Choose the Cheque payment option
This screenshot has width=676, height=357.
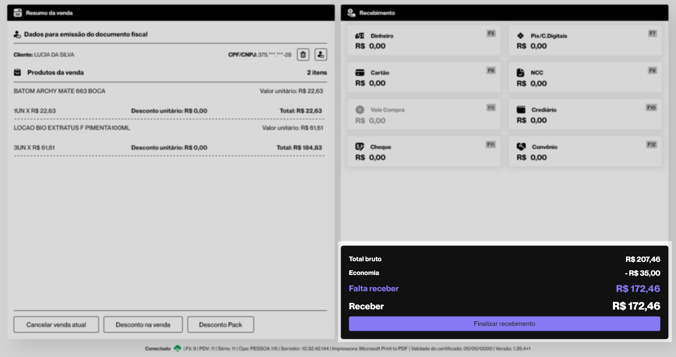(x=424, y=151)
